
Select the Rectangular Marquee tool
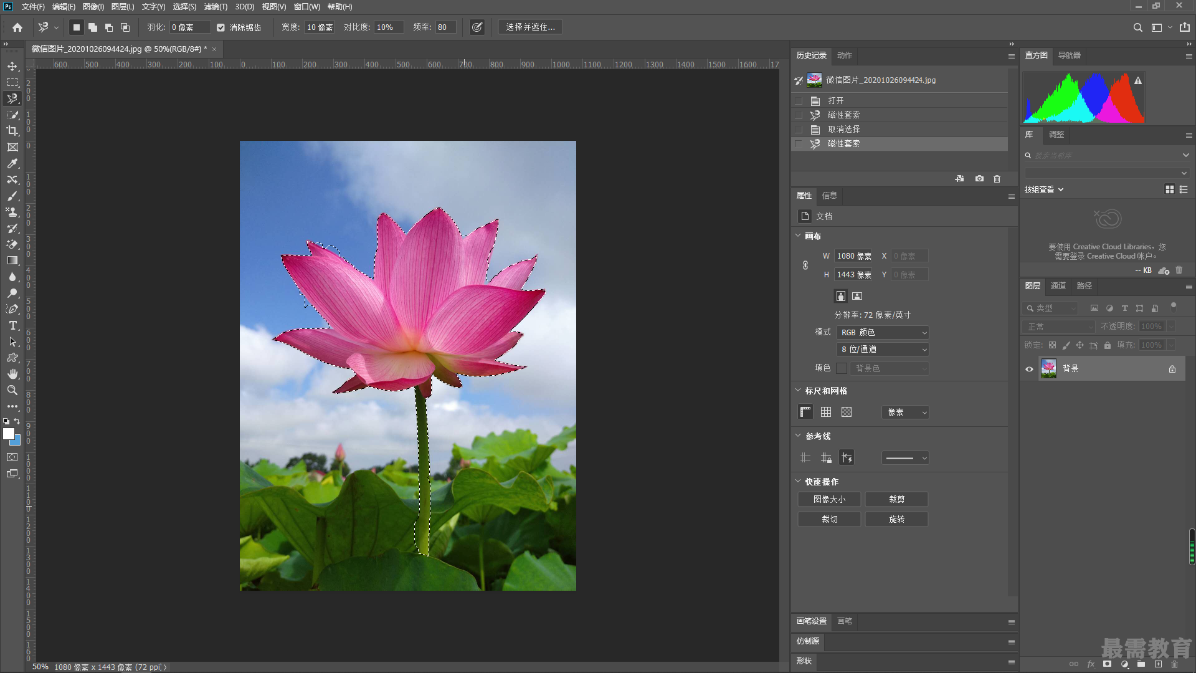(x=12, y=82)
